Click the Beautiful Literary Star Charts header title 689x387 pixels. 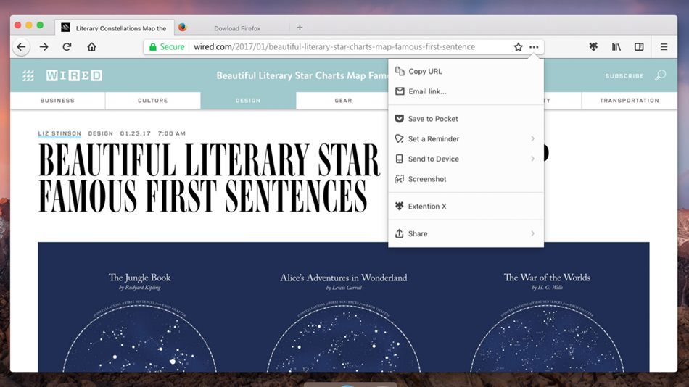tap(302, 75)
